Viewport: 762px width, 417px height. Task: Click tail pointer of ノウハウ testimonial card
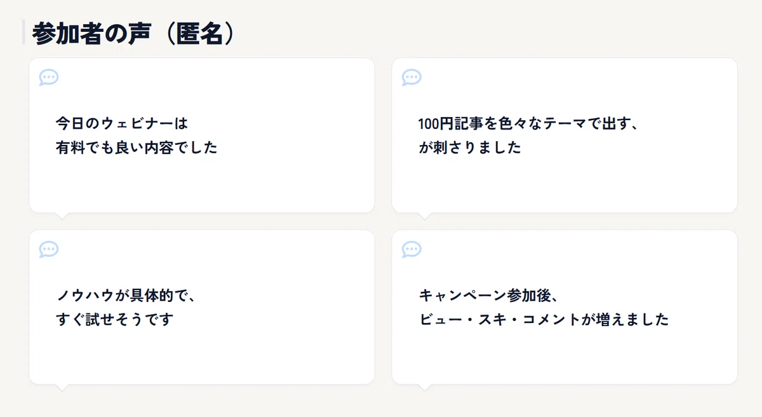tap(62, 387)
